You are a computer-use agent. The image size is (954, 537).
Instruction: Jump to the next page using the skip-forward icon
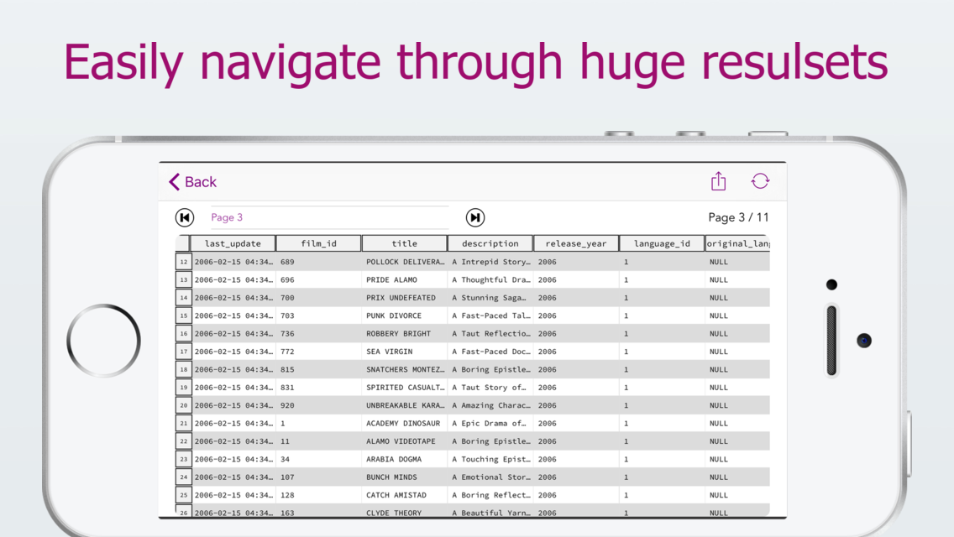click(x=474, y=217)
